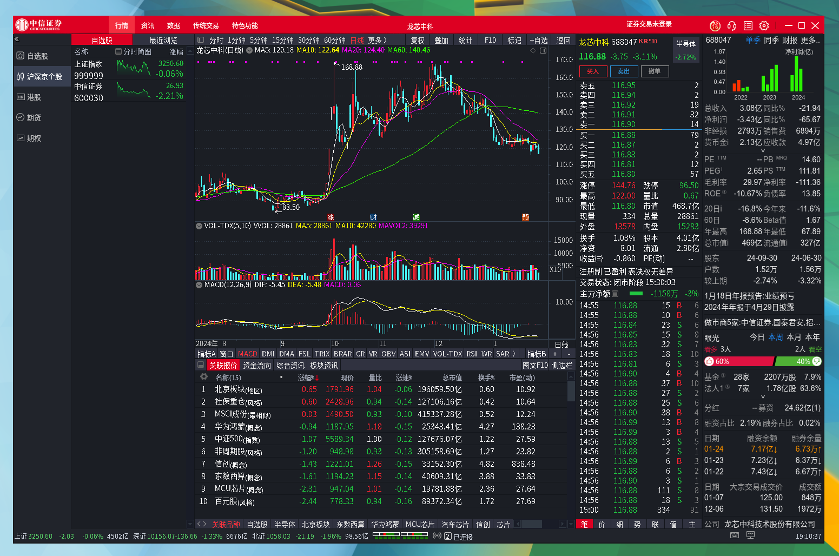Click the red 买入 buy button
839x556 pixels.
pyautogui.click(x=593, y=71)
